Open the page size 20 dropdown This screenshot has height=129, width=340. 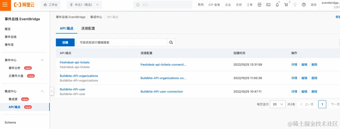point(278,104)
